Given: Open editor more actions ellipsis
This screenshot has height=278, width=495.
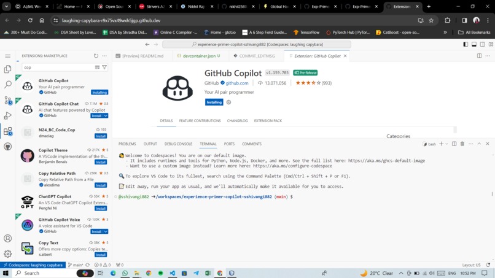Looking at the screenshot, I should 488,56.
